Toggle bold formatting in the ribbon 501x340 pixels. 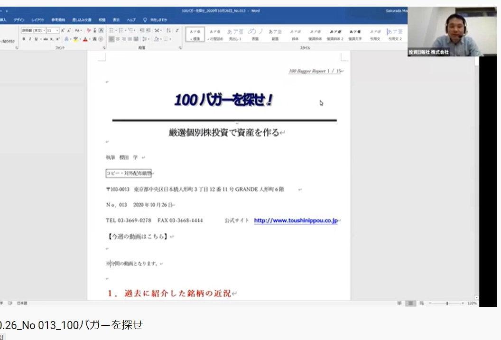(x=24, y=39)
